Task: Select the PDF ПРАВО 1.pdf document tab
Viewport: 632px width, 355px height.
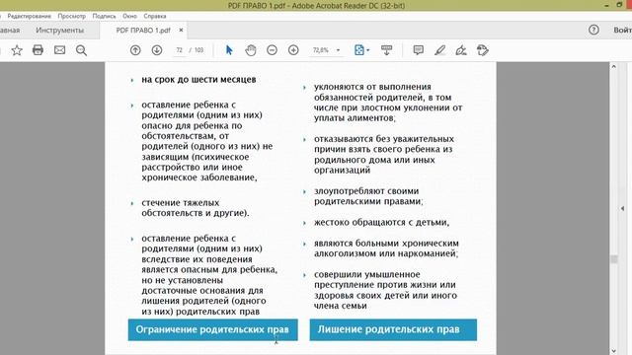Action: click(x=143, y=31)
